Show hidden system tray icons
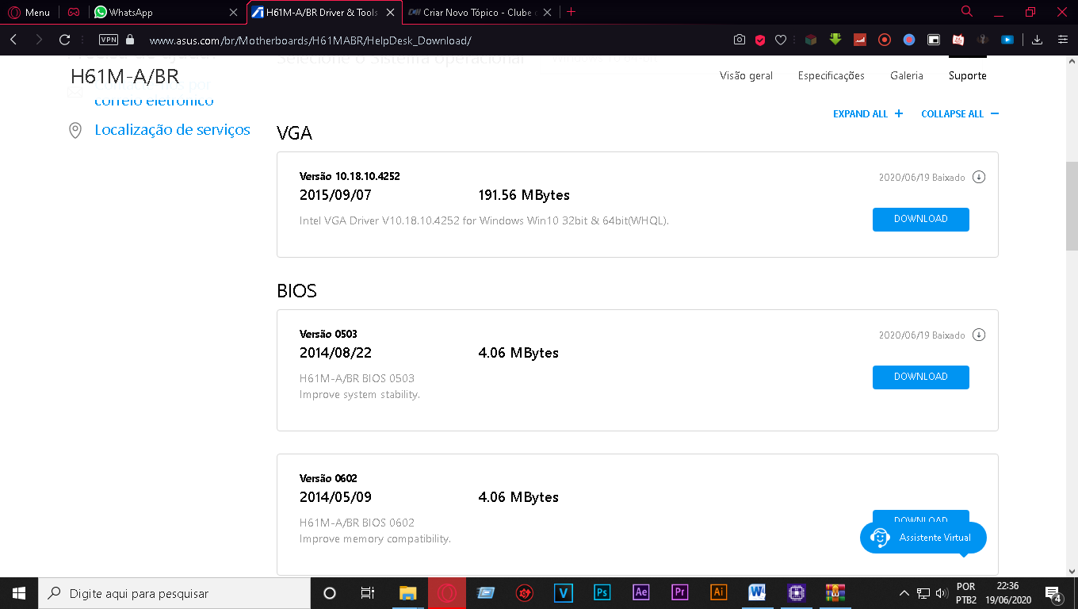Screen dimensions: 1078x609 [904, 593]
